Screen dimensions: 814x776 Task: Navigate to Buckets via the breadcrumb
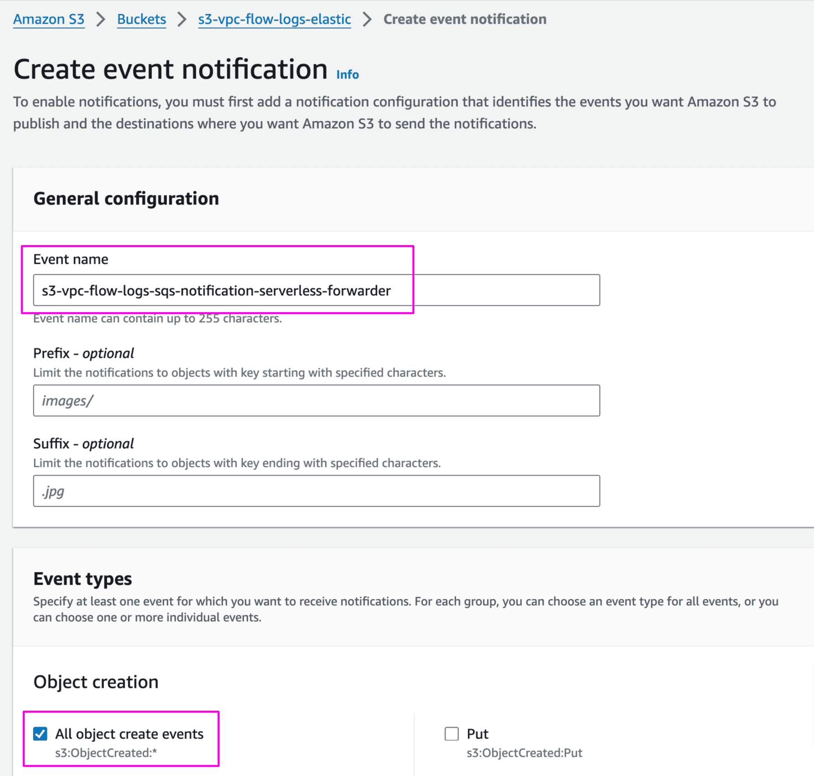click(141, 19)
